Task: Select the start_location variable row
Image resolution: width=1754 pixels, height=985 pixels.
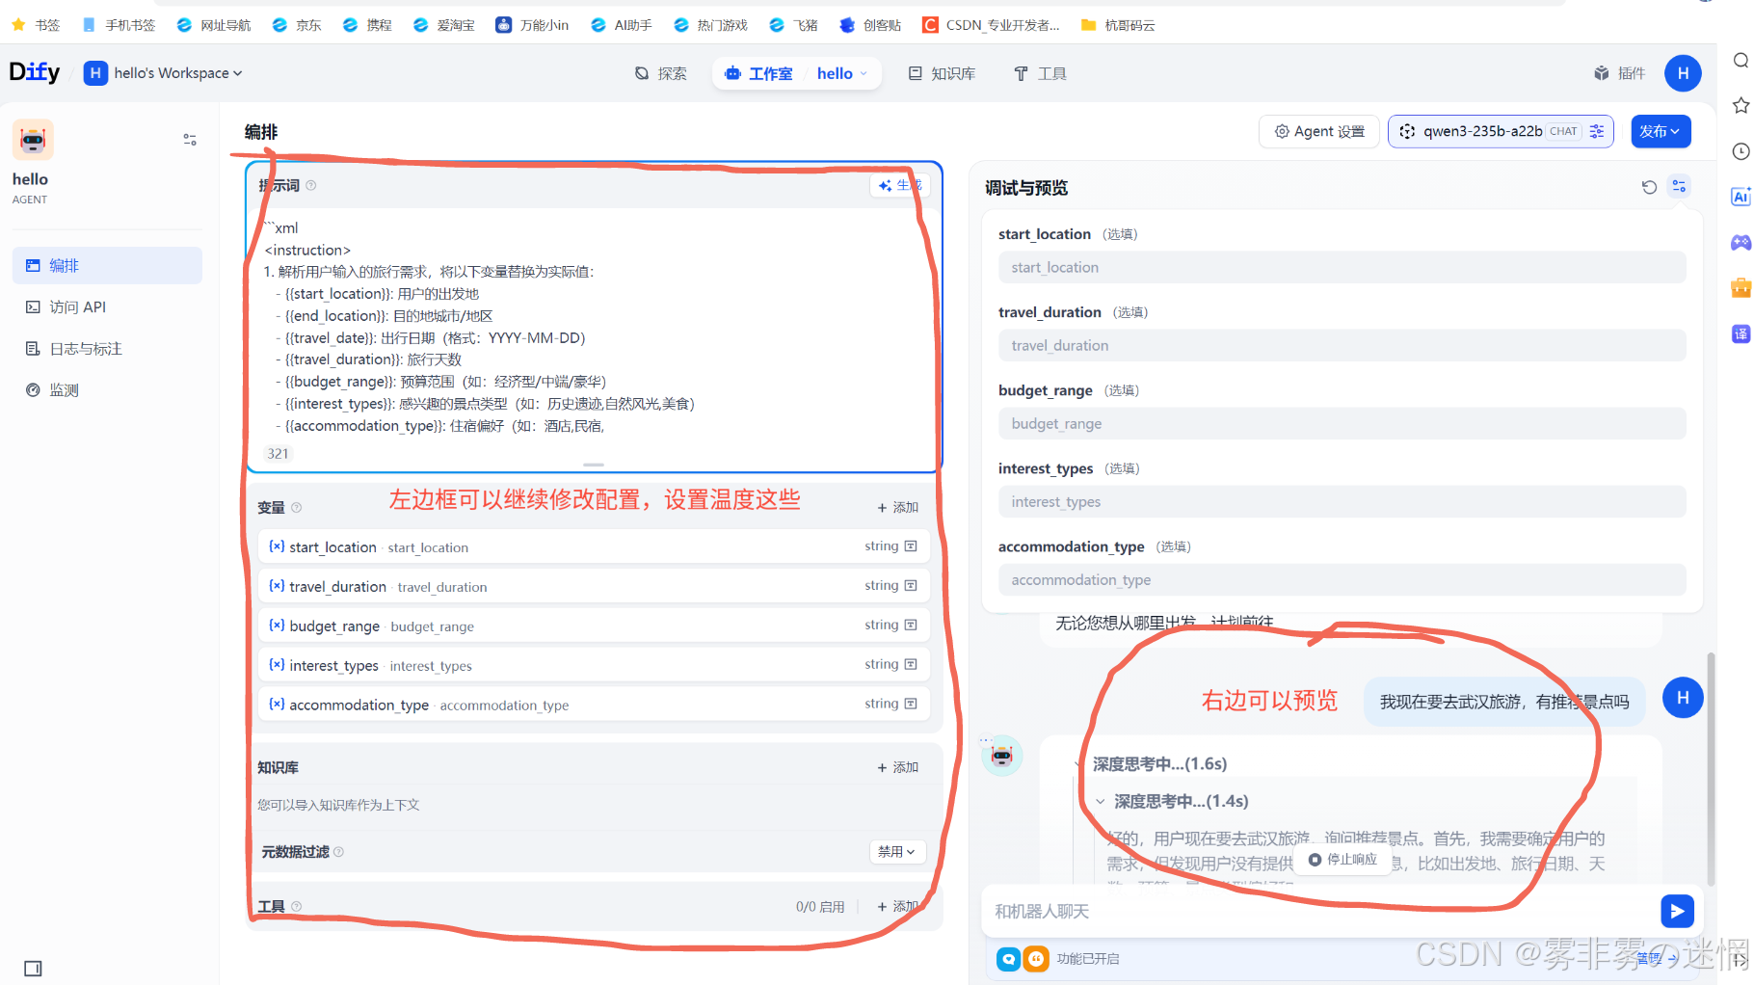Action: point(594,546)
